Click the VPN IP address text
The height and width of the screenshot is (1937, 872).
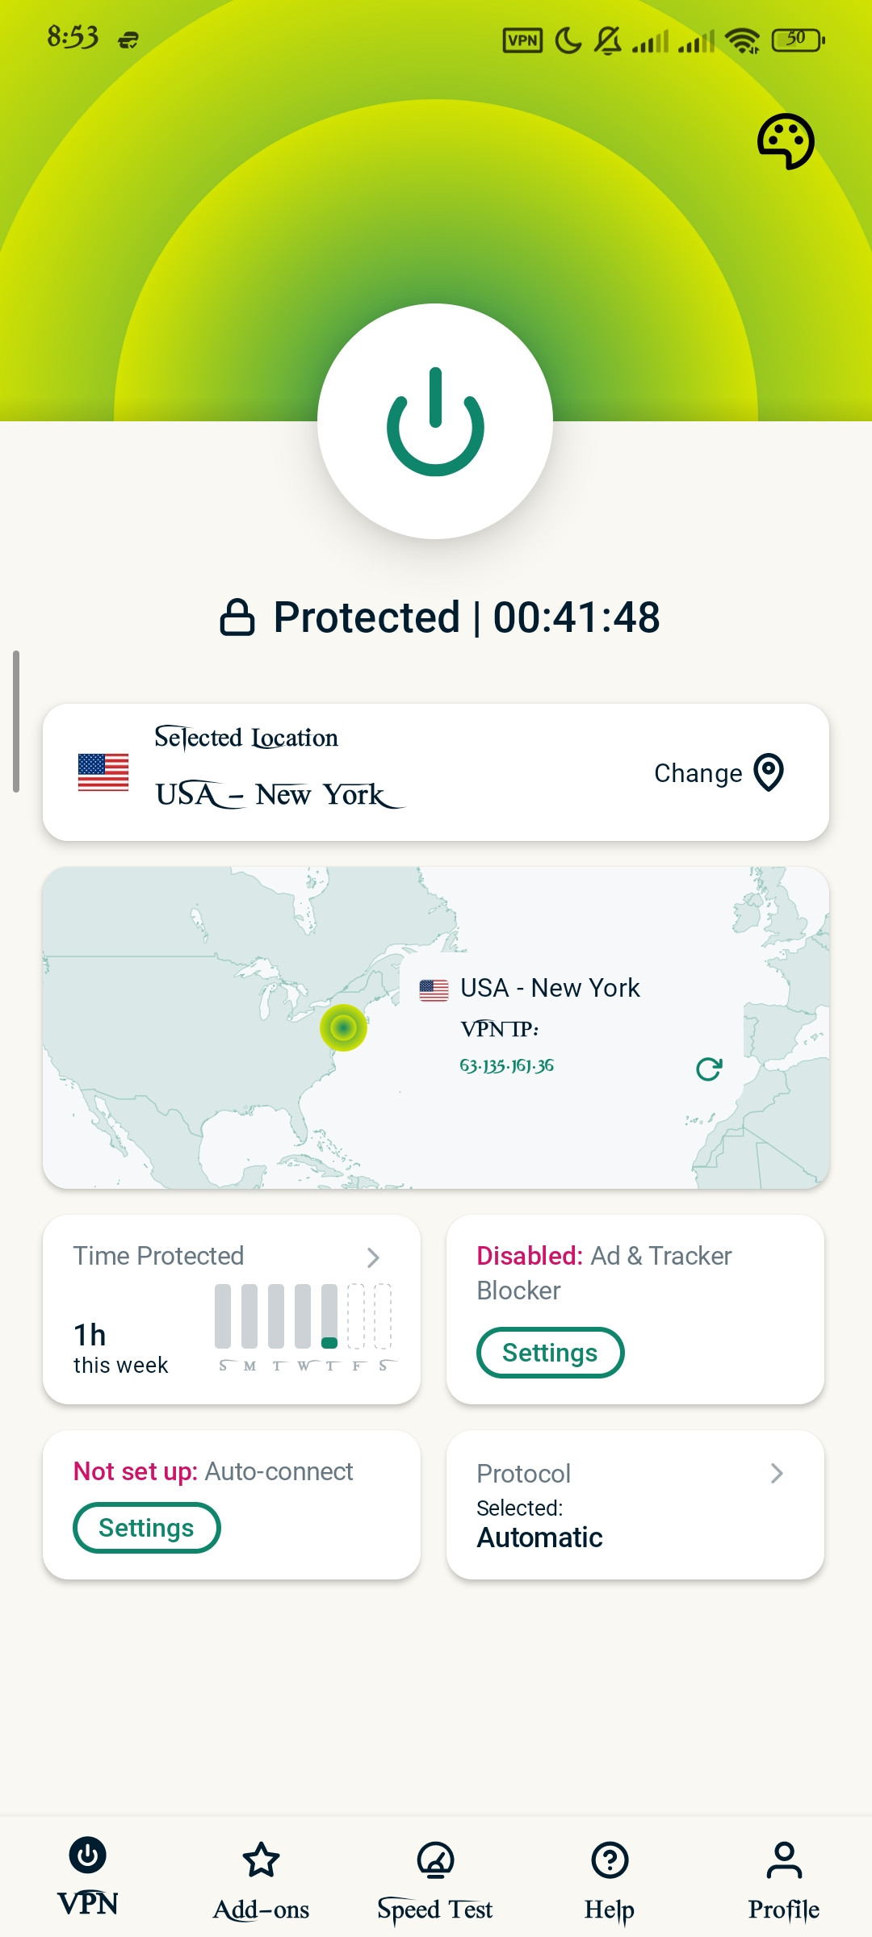tap(506, 1065)
